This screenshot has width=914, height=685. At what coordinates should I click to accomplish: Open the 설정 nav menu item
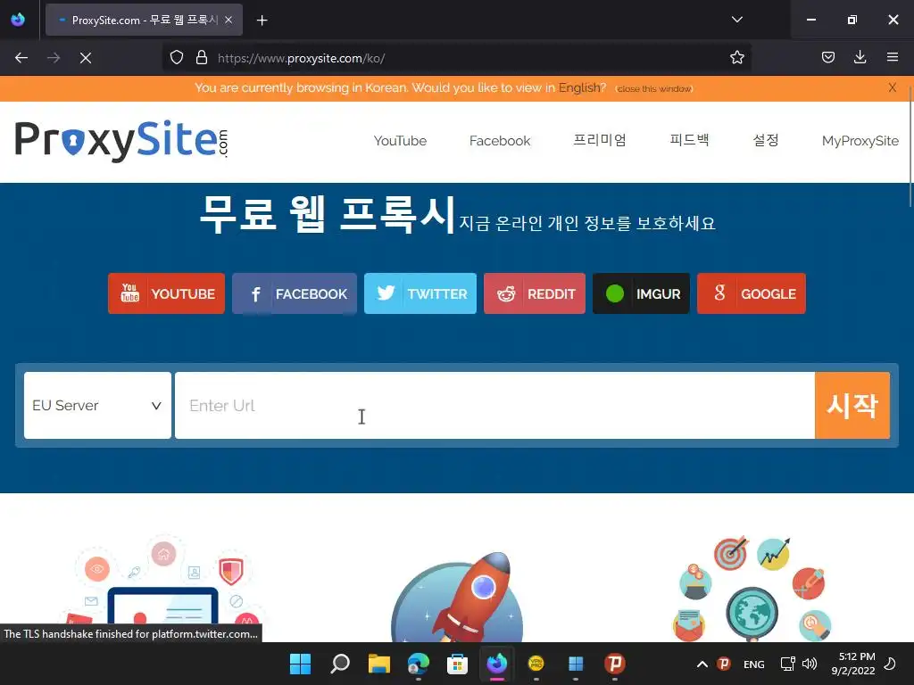point(765,140)
